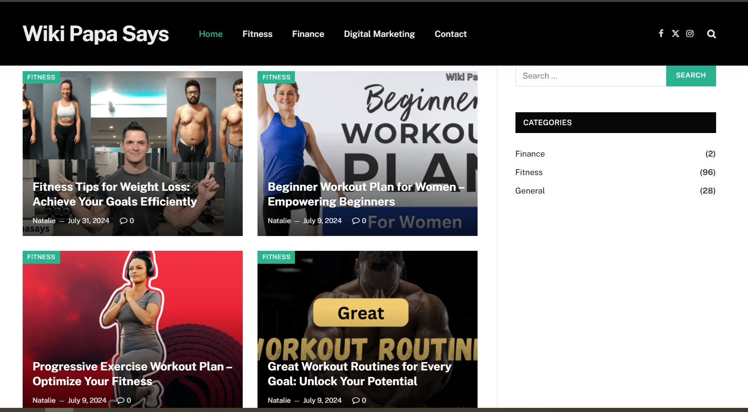
Task: Open the Fitness category link in sidebar
Action: point(529,172)
